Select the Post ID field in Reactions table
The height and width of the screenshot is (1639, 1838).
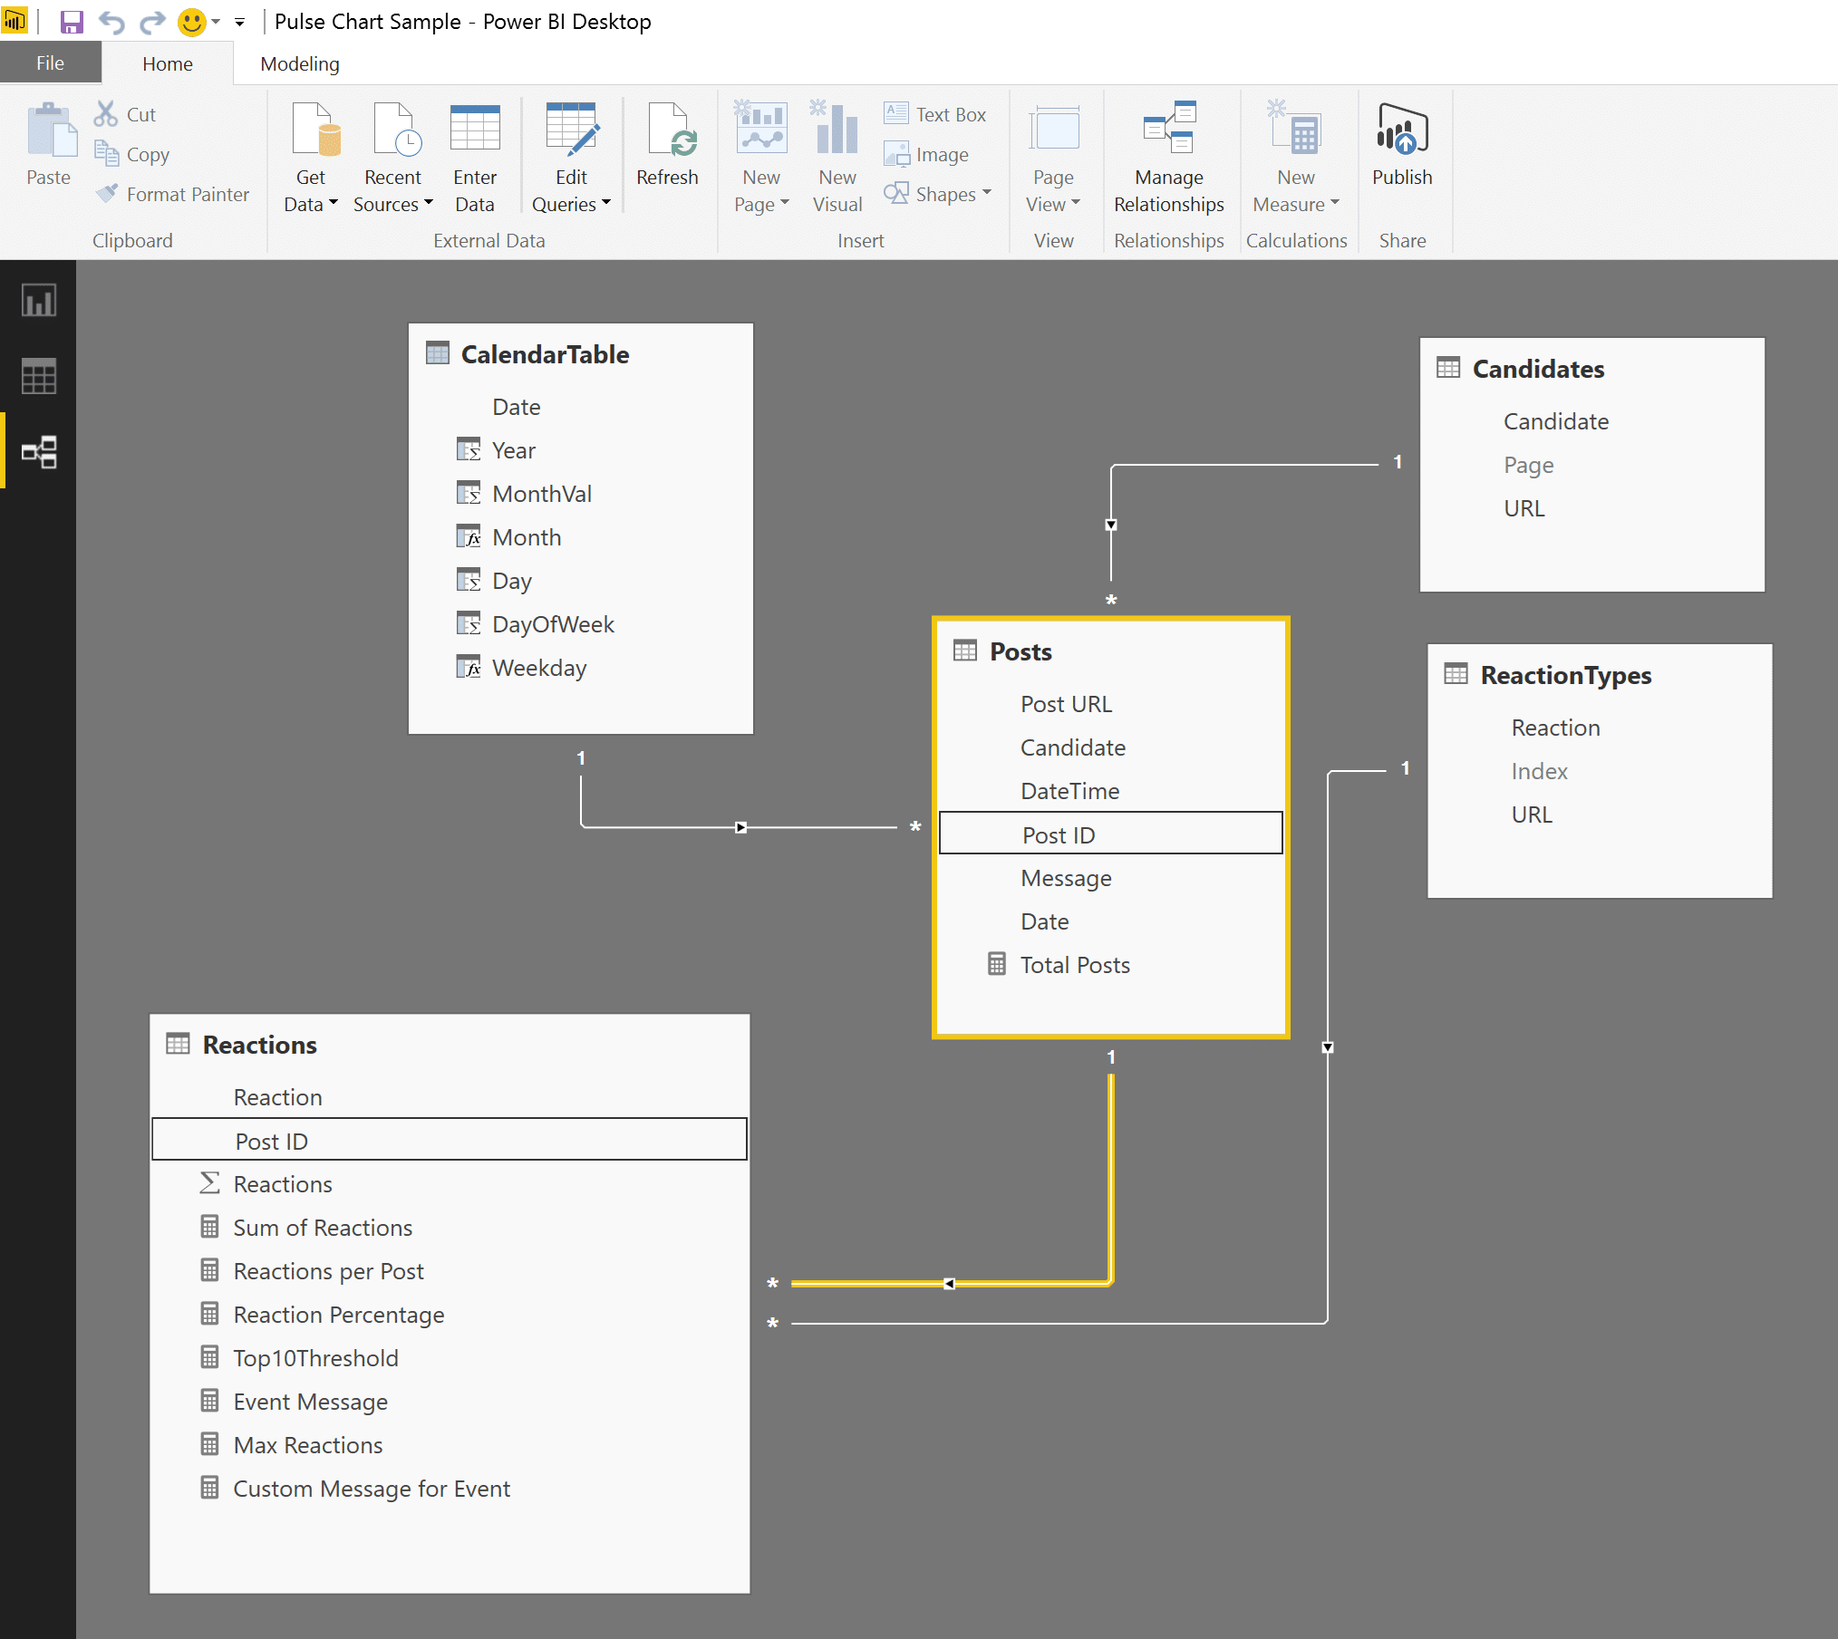[272, 1141]
